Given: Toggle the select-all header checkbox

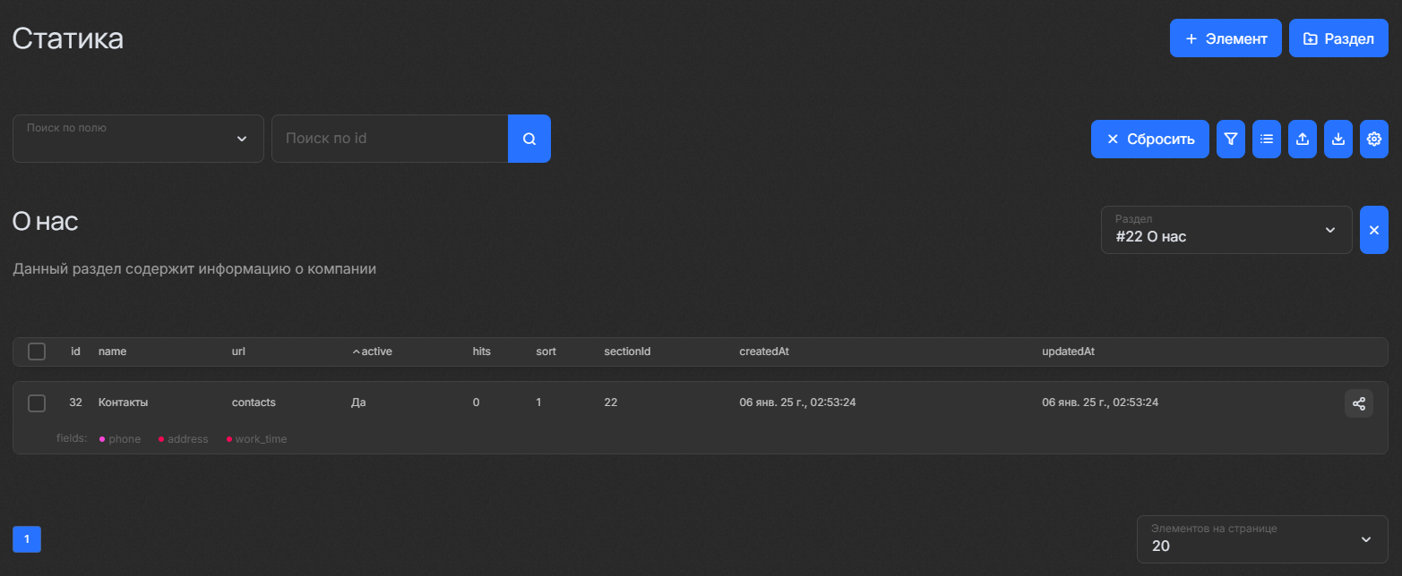Looking at the screenshot, I should point(37,352).
